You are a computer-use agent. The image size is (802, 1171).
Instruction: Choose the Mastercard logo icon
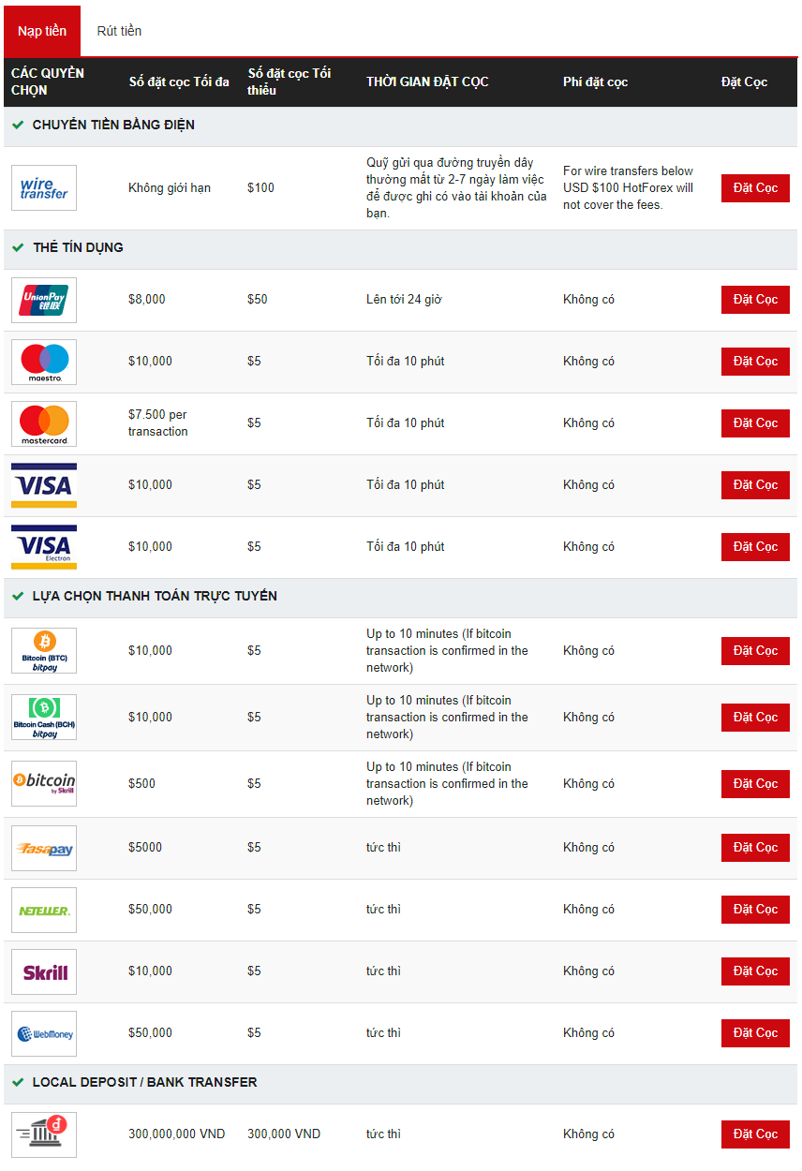[x=44, y=423]
